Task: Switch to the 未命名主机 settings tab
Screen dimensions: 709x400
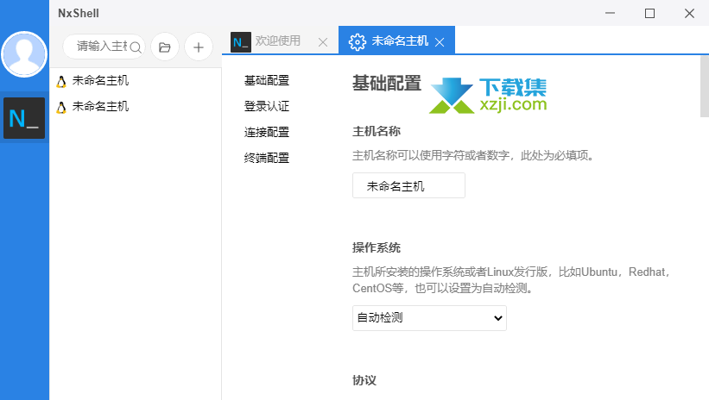Action: tap(396, 41)
